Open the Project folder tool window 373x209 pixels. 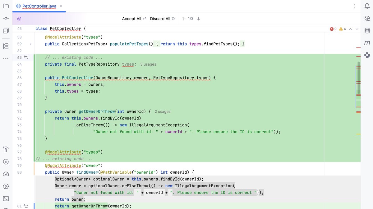6,6
